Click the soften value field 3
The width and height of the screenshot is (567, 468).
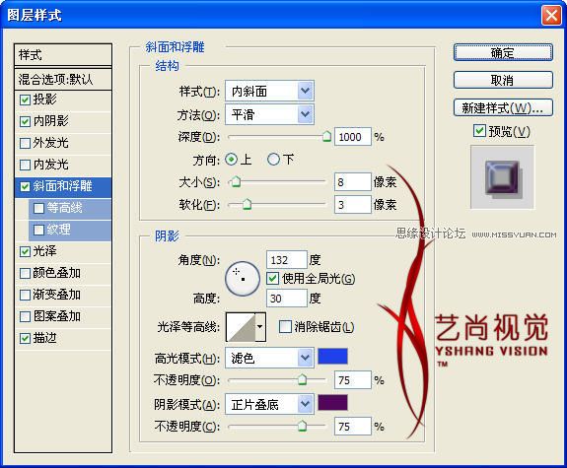click(x=353, y=205)
